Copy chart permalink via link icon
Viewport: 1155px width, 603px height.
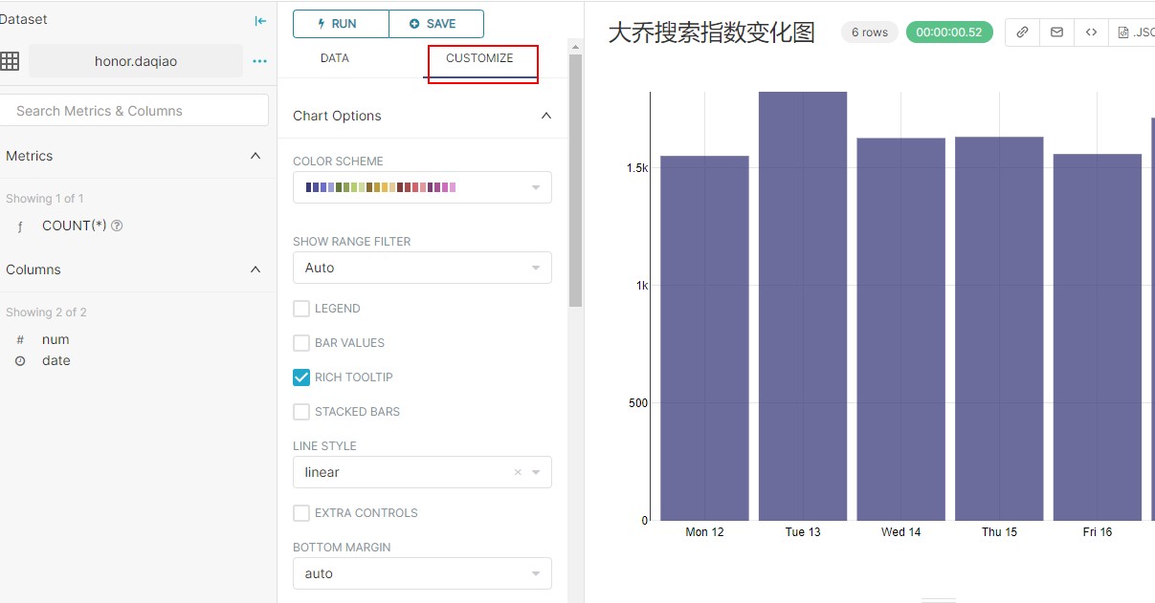click(x=1022, y=32)
